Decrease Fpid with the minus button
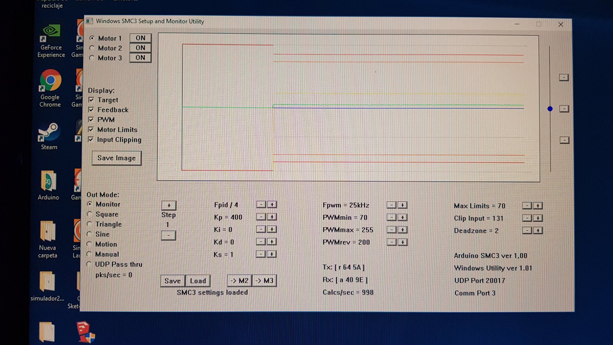This screenshot has width=613, height=345. (x=261, y=205)
